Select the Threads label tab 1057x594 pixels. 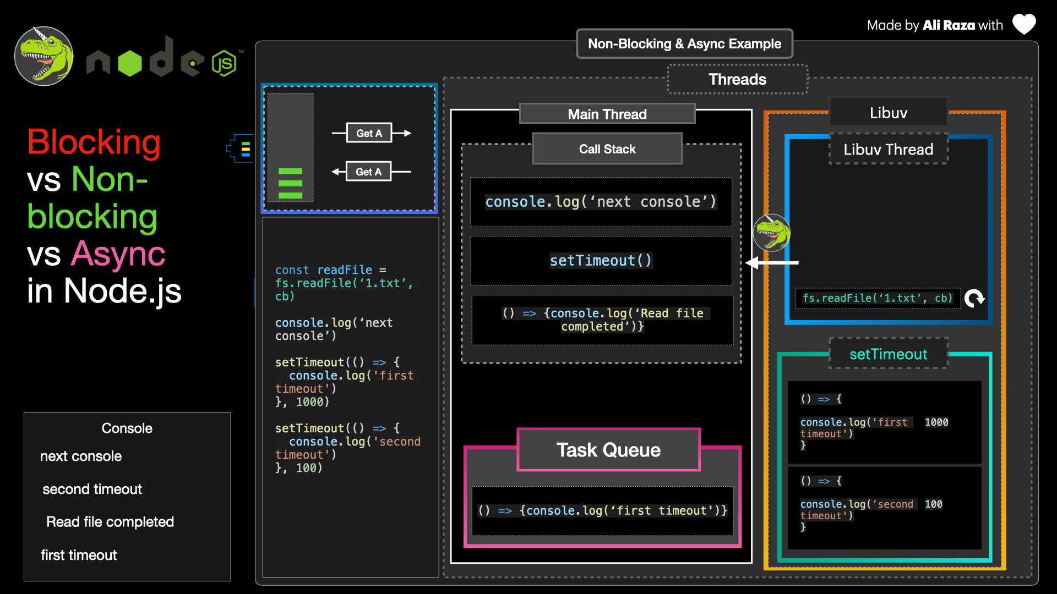(x=737, y=79)
